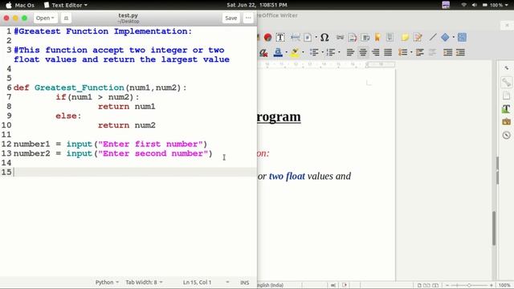
Task: Insert a chart in LibreOffice Writer
Action: pos(267,38)
